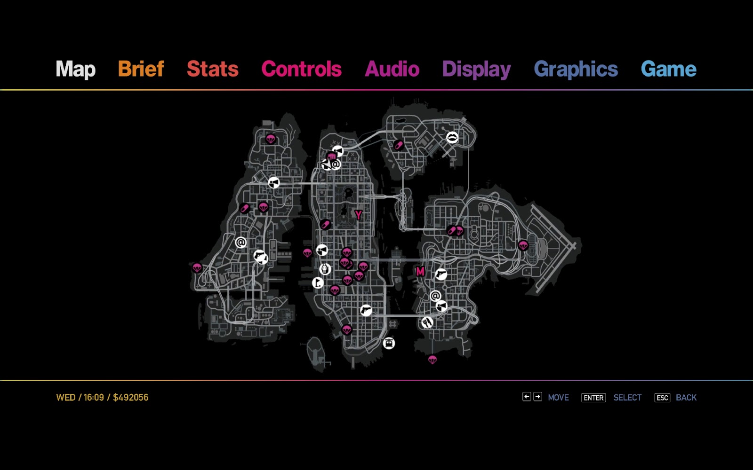Screen dimensions: 753x470
Task: Click the @ icon in north Algonquin
Action: tap(336, 164)
